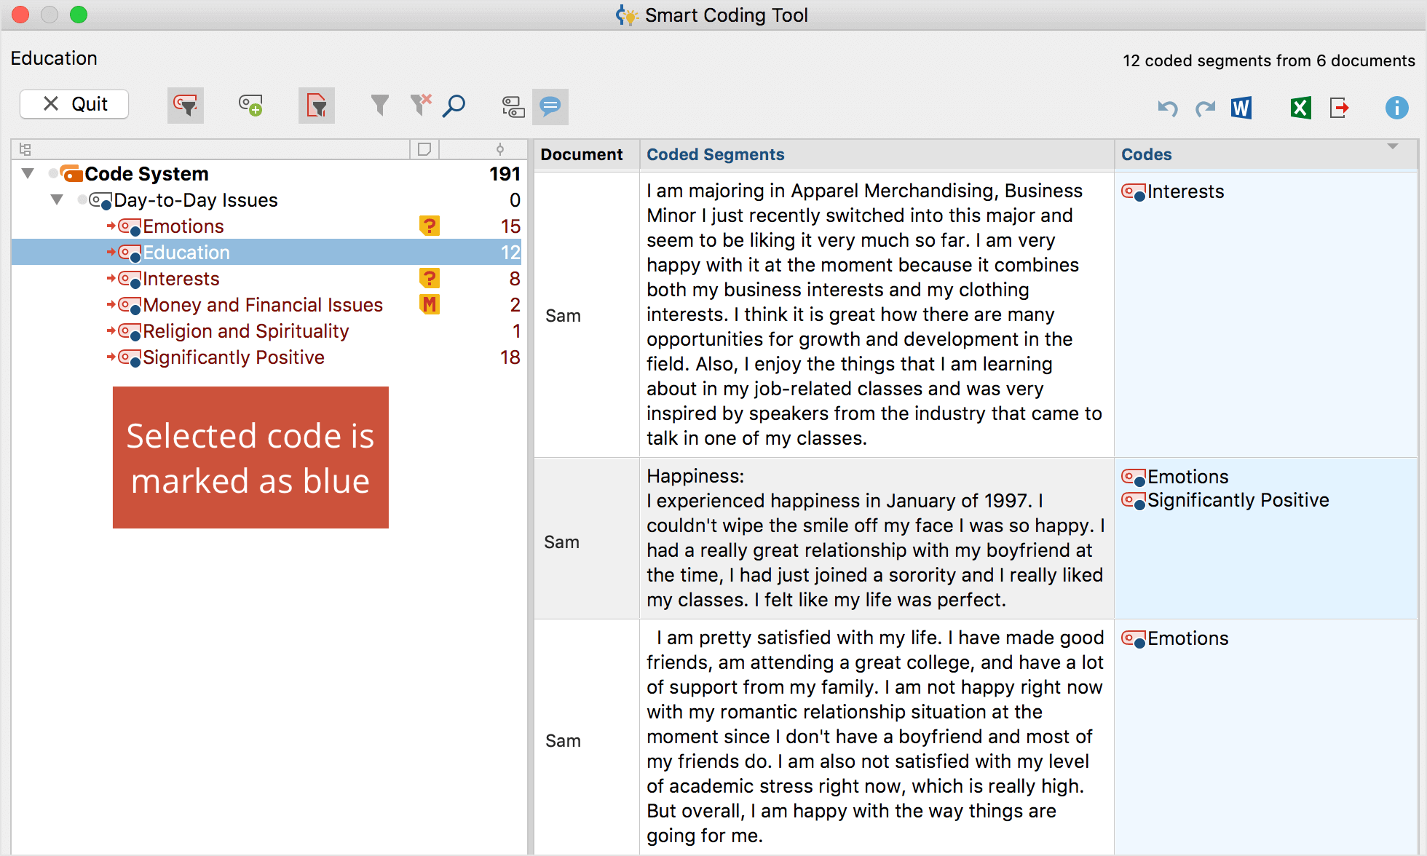Click the Emotions code in the Happiness row

[1188, 477]
